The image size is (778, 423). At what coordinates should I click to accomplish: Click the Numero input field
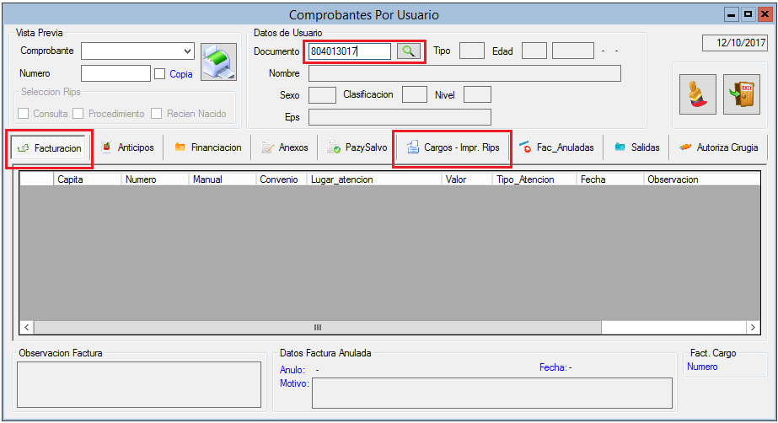tap(115, 74)
